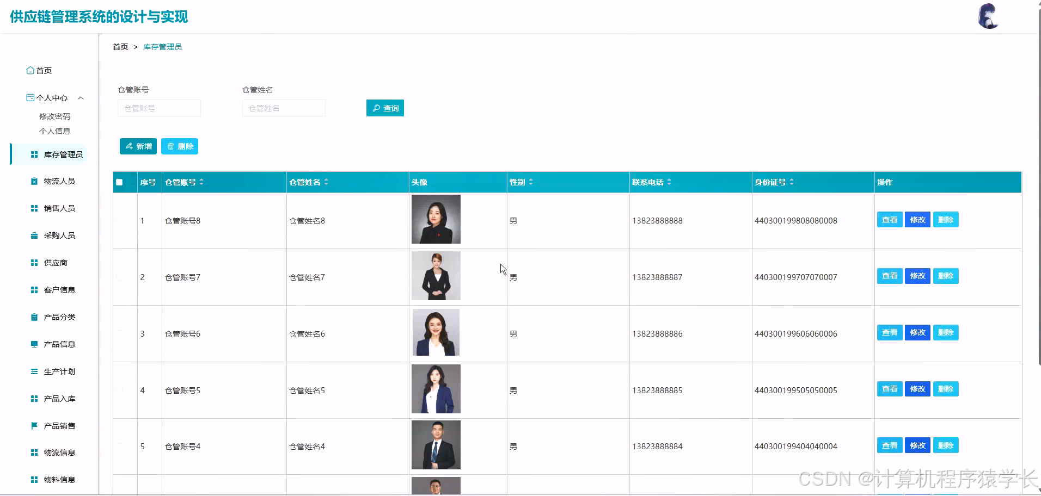
Task: Click the 生产计划 list icon
Action: tap(34, 371)
